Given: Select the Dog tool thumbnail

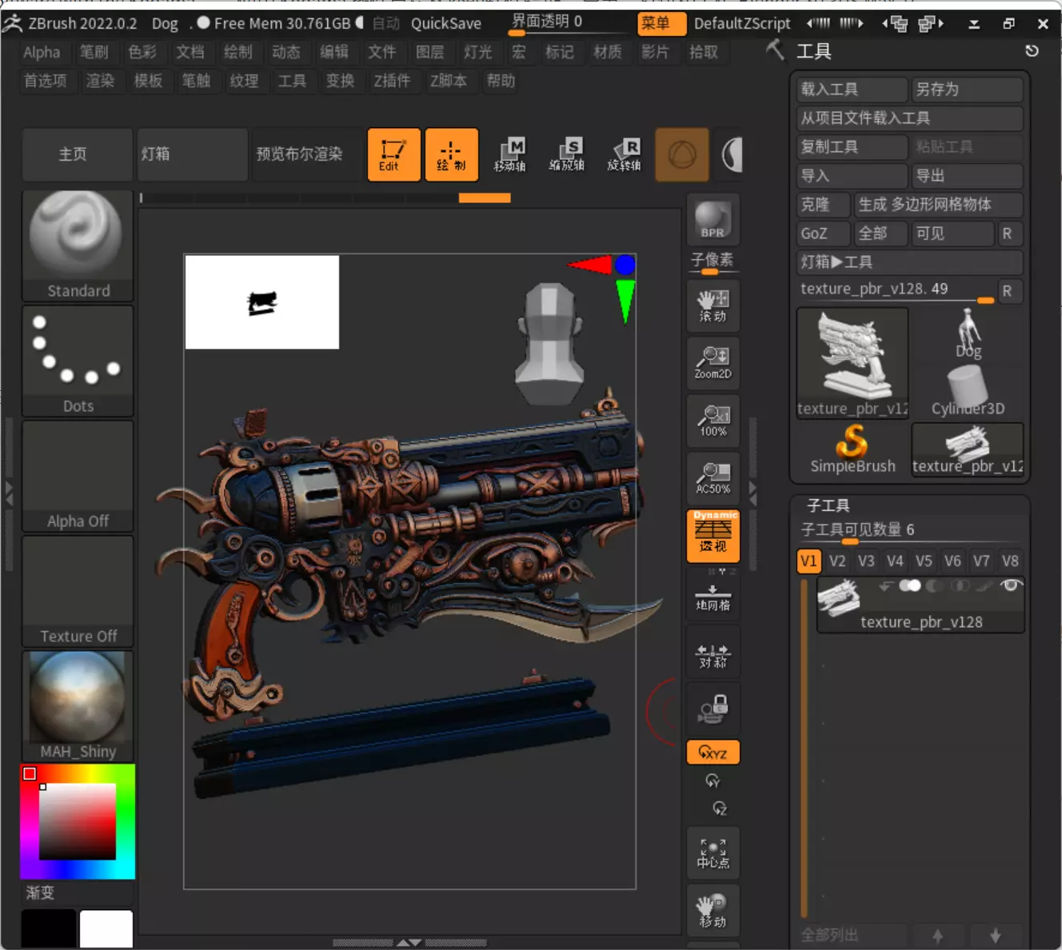Looking at the screenshot, I should (968, 335).
